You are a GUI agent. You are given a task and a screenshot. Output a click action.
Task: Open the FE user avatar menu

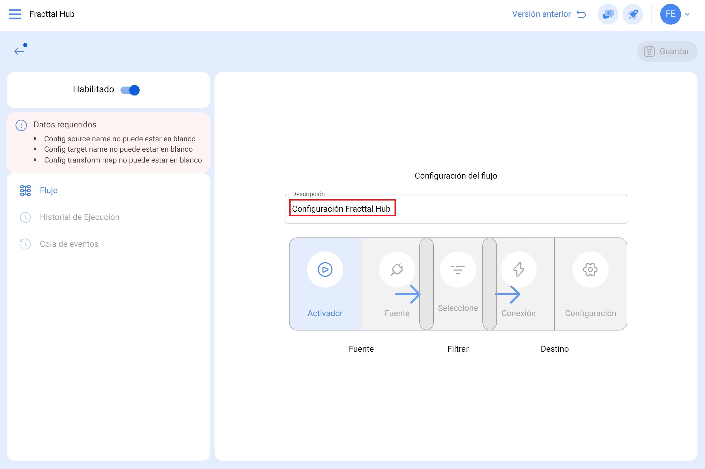coord(670,14)
